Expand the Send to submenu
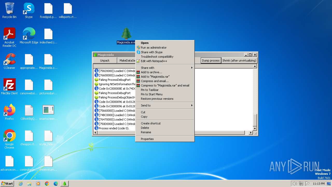 (165, 105)
